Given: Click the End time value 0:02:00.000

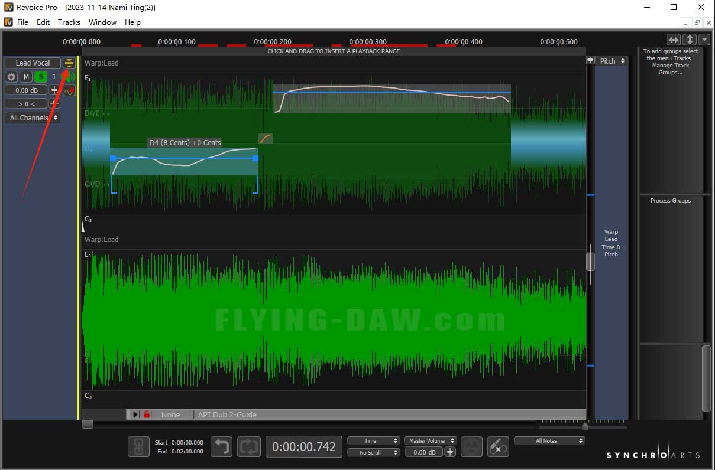Looking at the screenshot, I should (187, 452).
